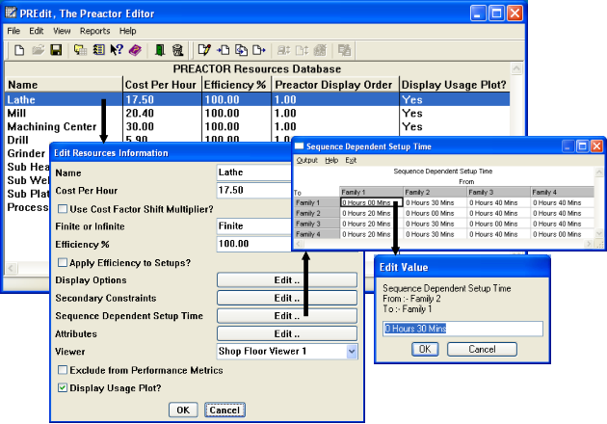Click the PREdit title bar application icon
The height and width of the screenshot is (424, 607).
click(x=11, y=13)
